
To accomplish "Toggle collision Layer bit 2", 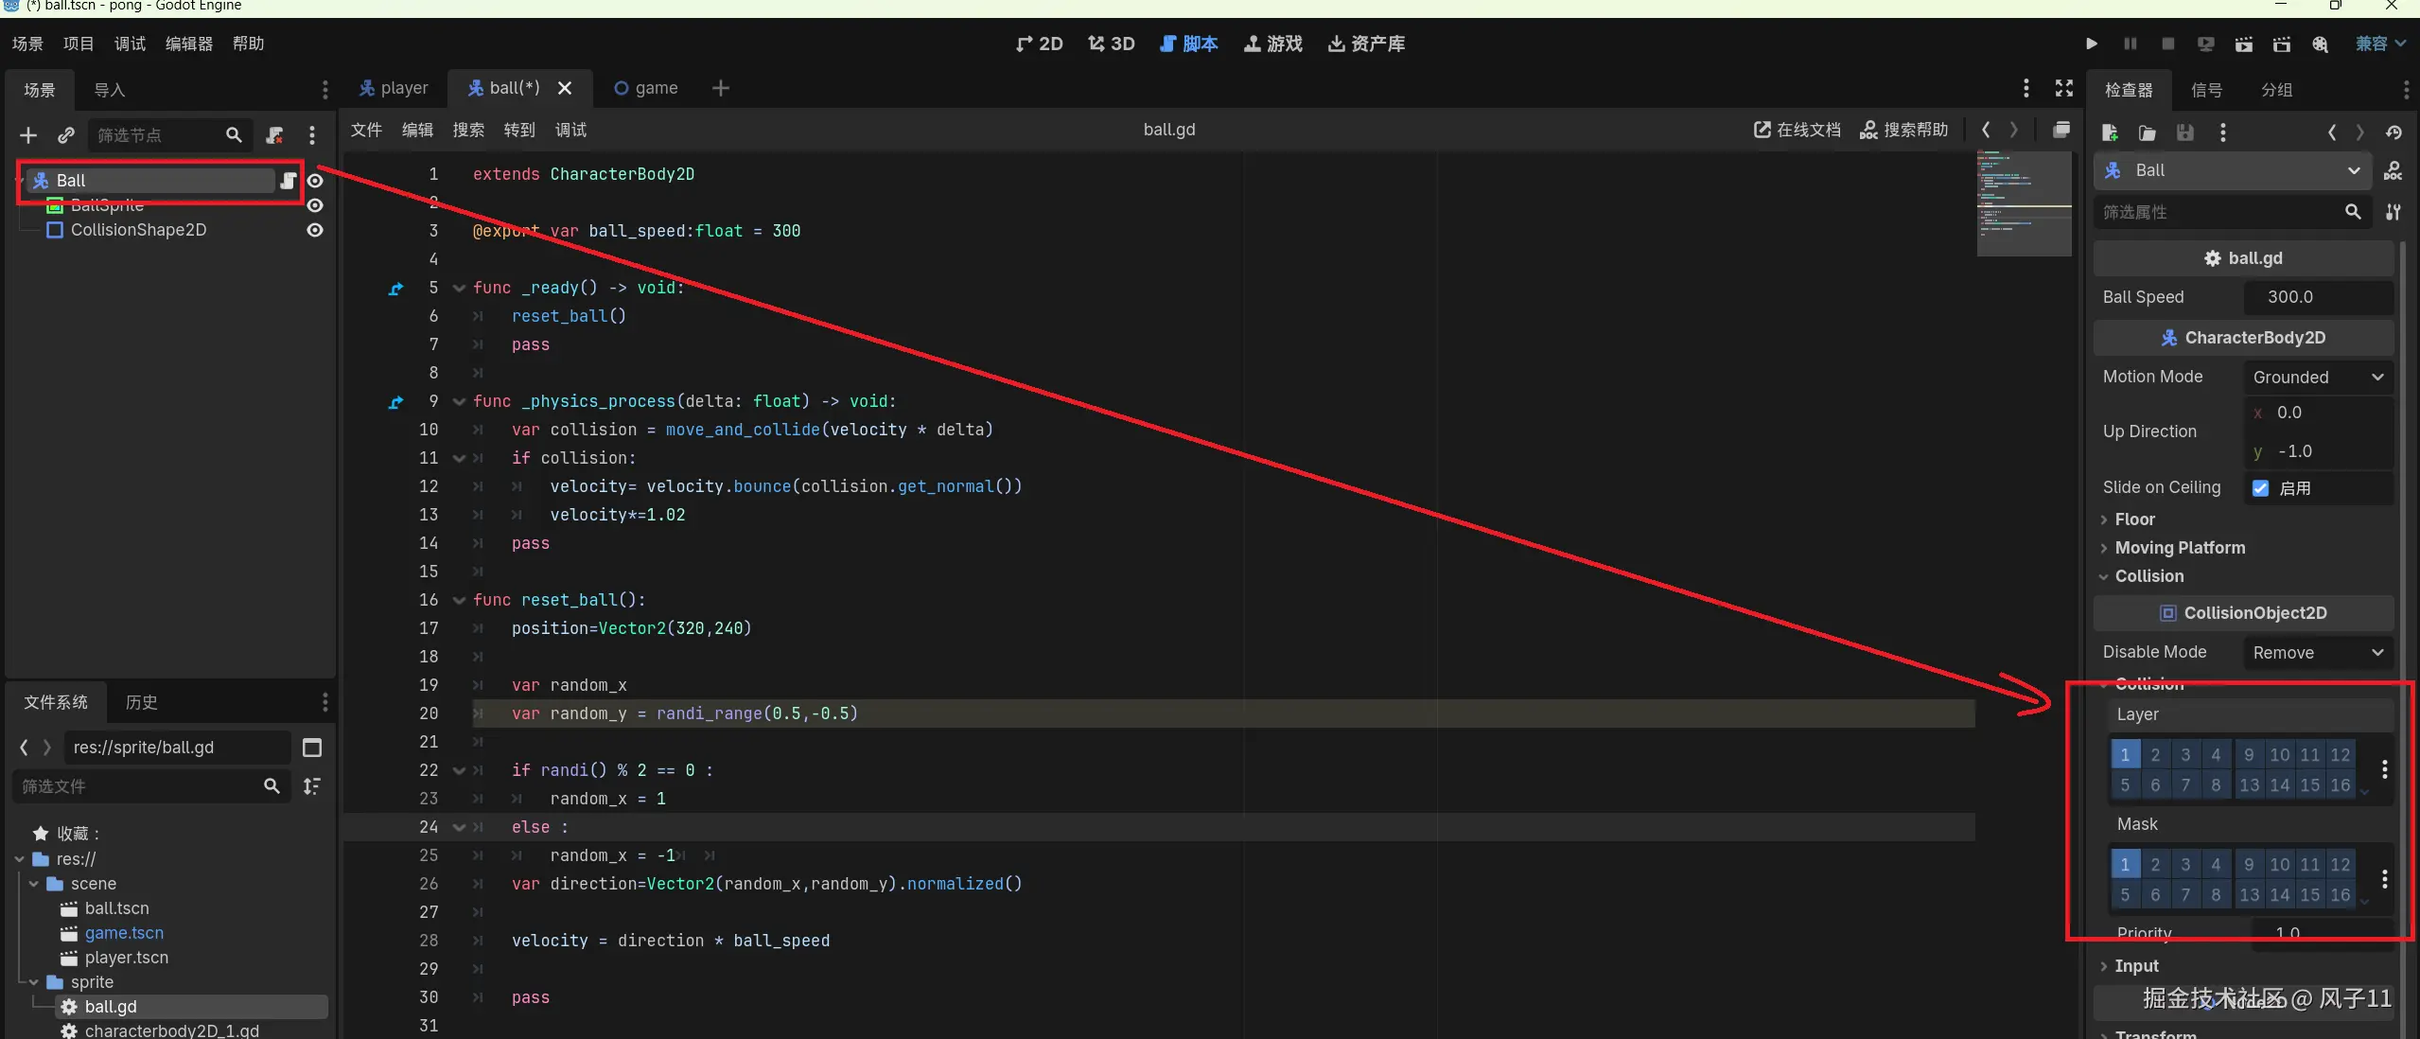I will [x=2155, y=754].
